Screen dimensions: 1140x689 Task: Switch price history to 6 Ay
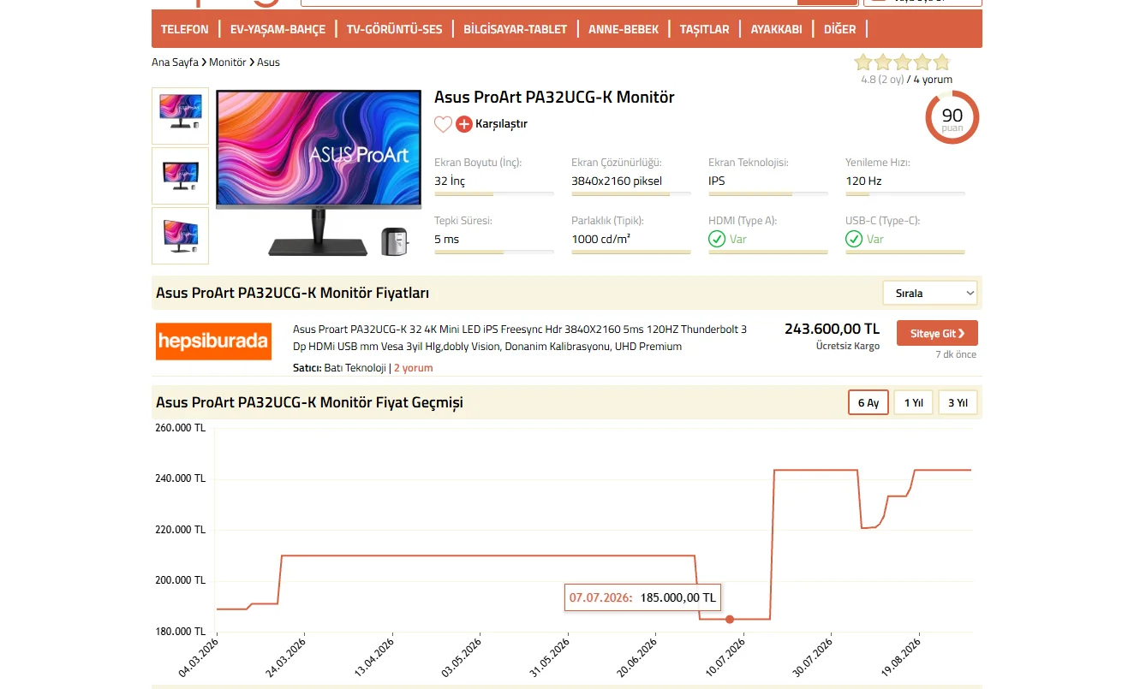pos(868,402)
